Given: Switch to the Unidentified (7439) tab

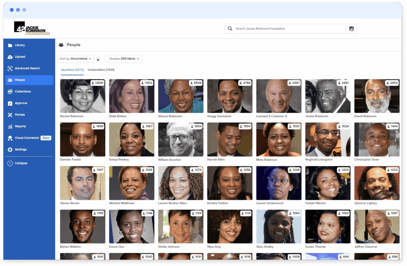Looking at the screenshot, I should click(101, 70).
